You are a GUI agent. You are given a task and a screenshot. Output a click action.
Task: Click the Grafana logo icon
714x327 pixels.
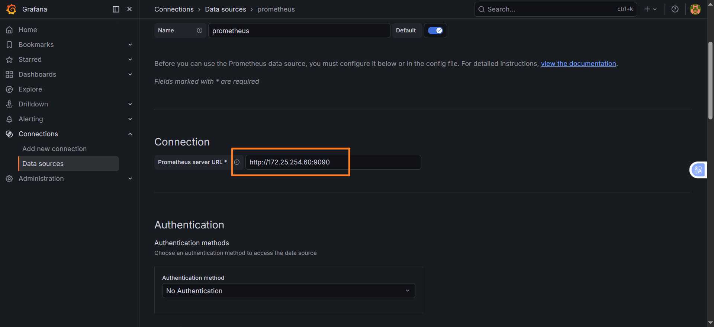(12, 9)
